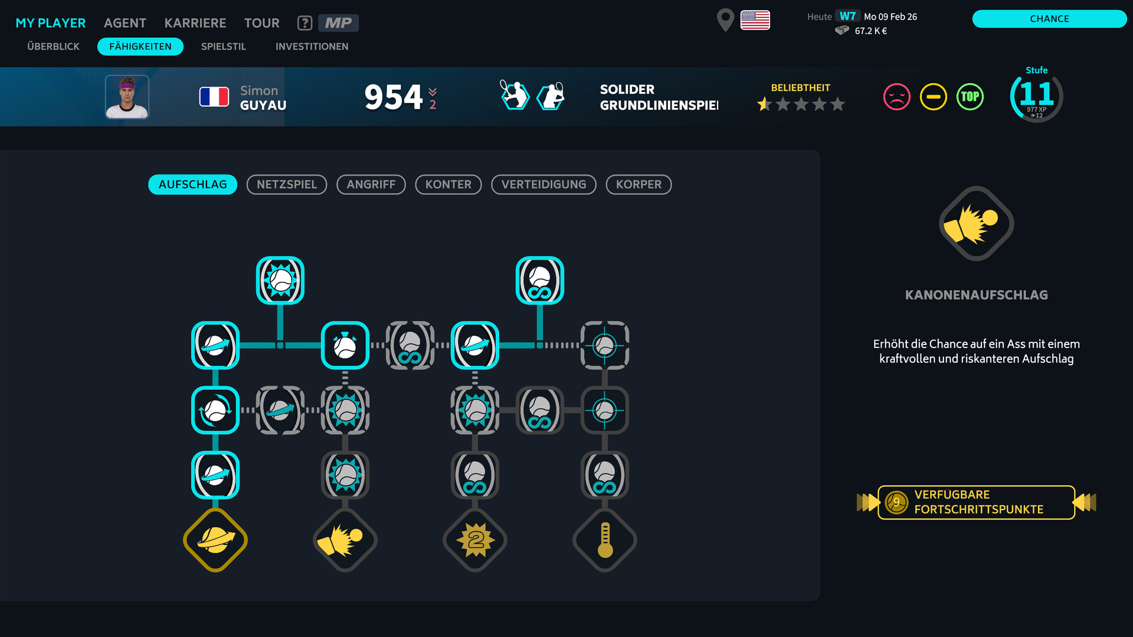The width and height of the screenshot is (1133, 637).
Task: Select the thermometer diamond skill node
Action: point(605,540)
